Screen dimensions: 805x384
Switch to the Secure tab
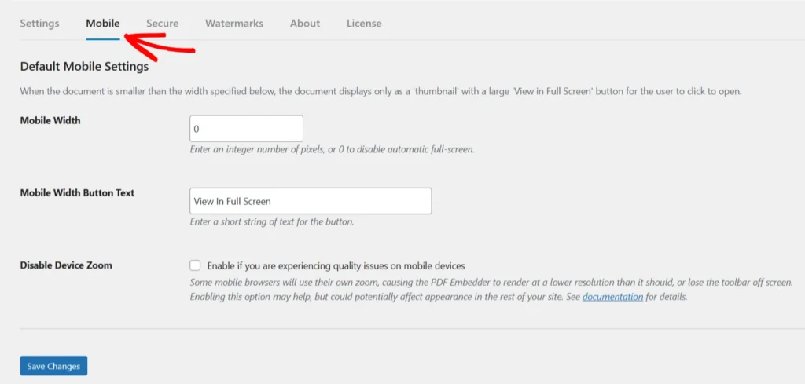[162, 24]
